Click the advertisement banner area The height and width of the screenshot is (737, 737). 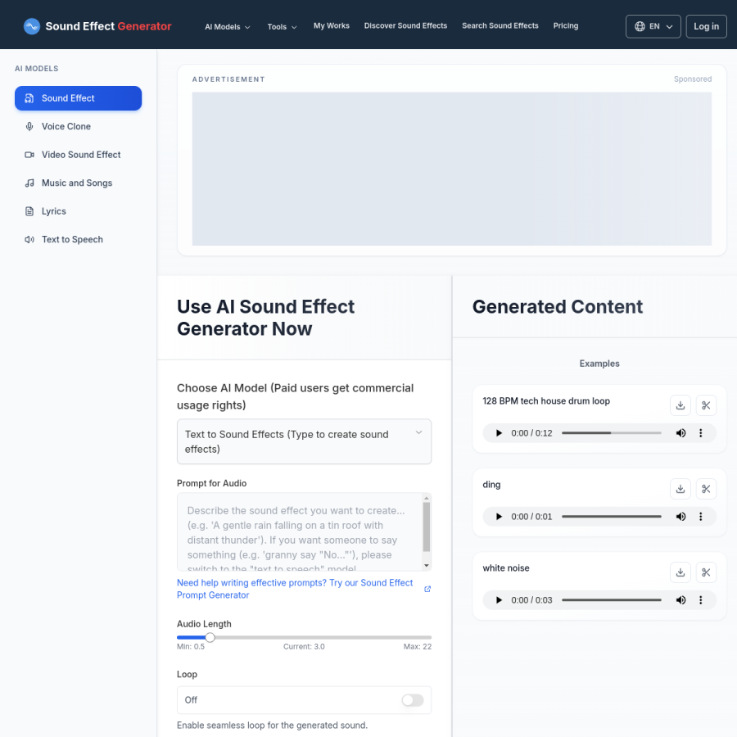452,169
